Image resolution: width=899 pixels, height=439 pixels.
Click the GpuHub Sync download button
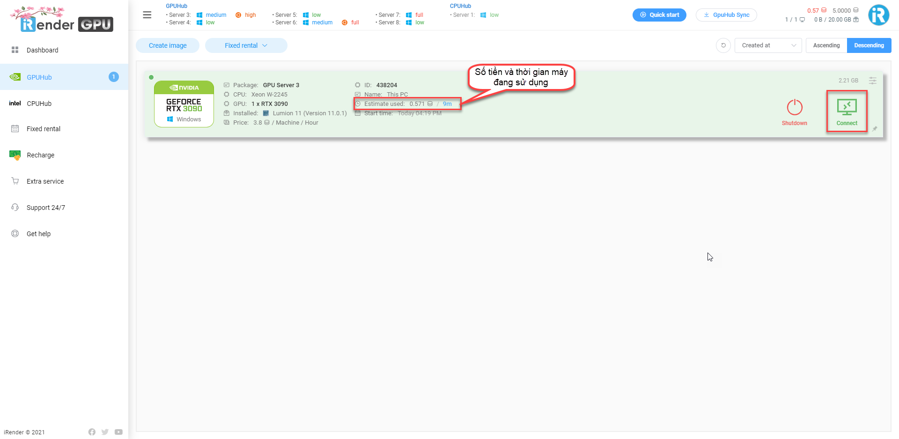point(726,15)
